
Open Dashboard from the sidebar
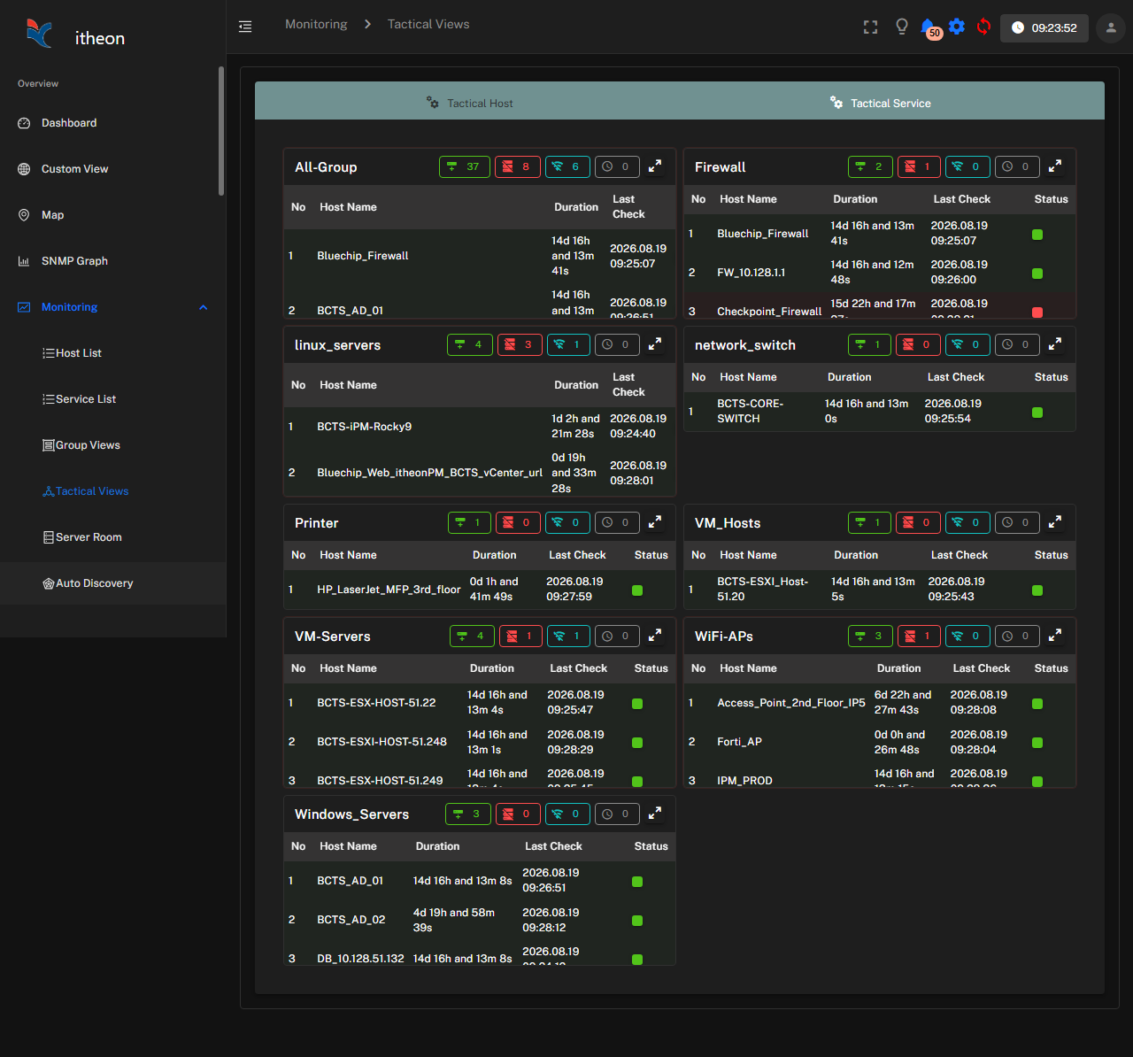[x=112, y=123]
